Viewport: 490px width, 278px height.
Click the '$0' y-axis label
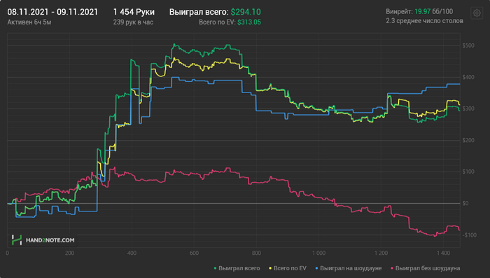(465, 203)
